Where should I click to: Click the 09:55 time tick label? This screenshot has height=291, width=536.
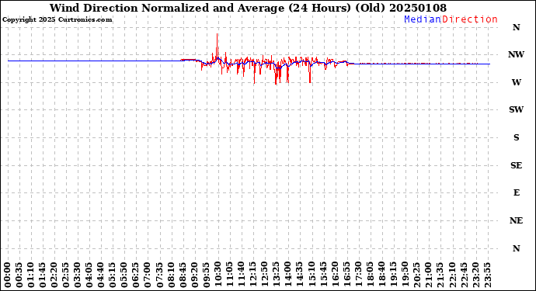pyautogui.click(x=206, y=275)
